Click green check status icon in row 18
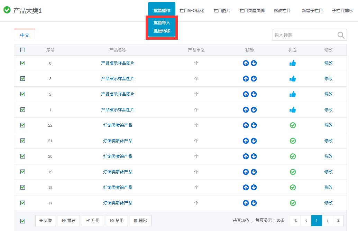The height and width of the screenshot is (231, 358). tap(293, 187)
